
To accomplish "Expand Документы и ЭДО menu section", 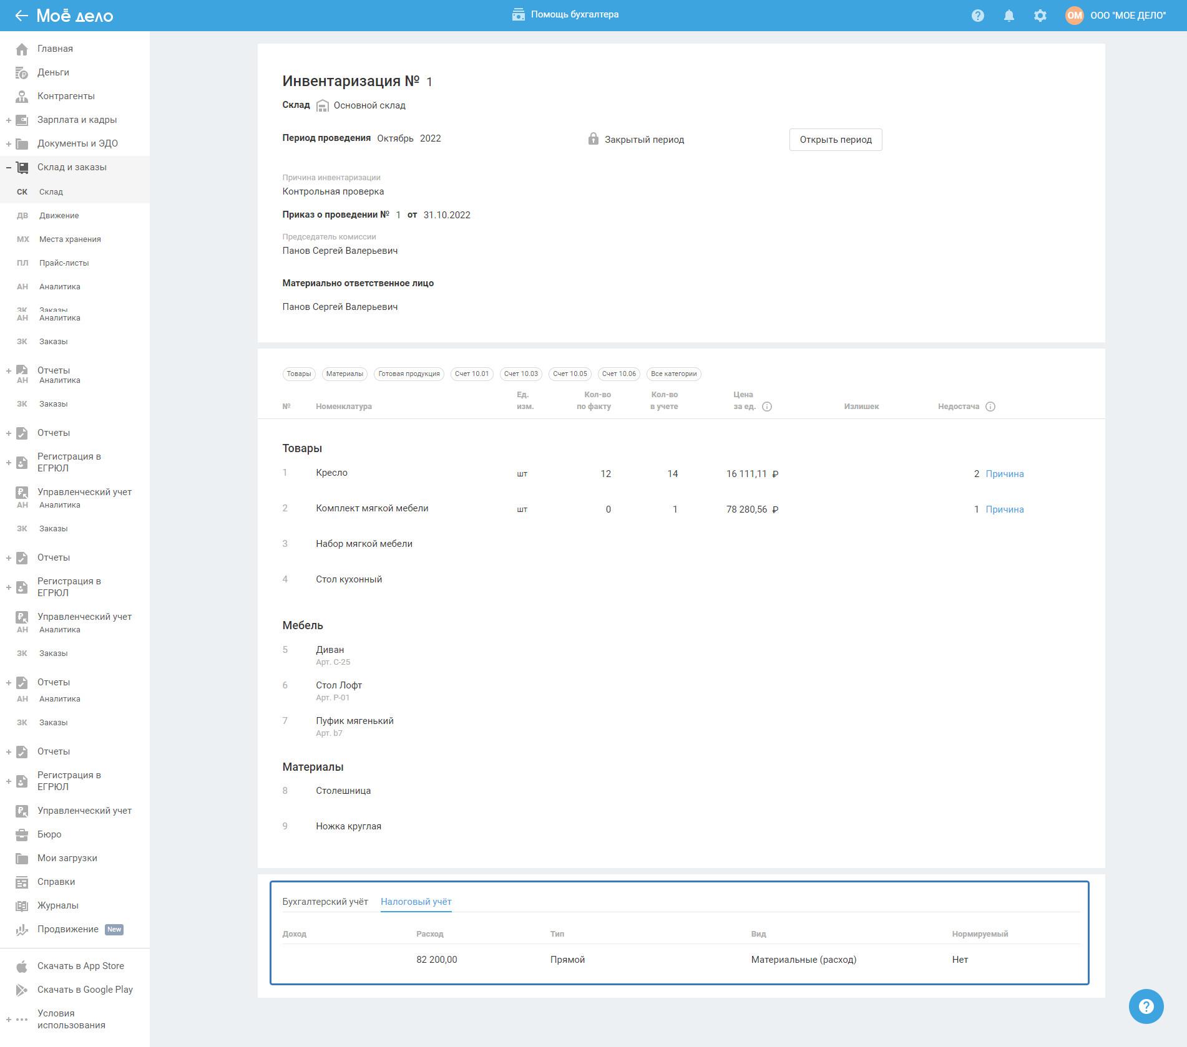I will pos(9,143).
